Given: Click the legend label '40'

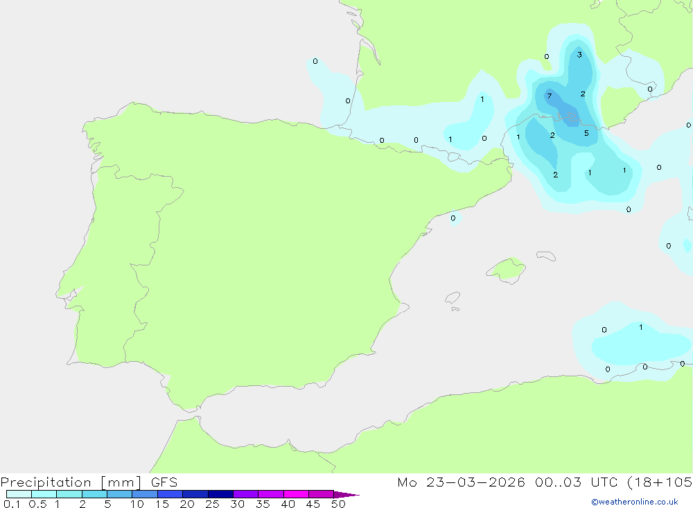Looking at the screenshot, I should click(288, 504).
